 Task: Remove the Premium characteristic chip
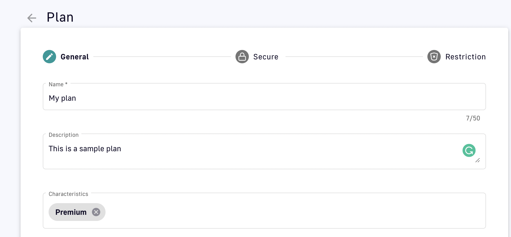pyautogui.click(x=96, y=212)
